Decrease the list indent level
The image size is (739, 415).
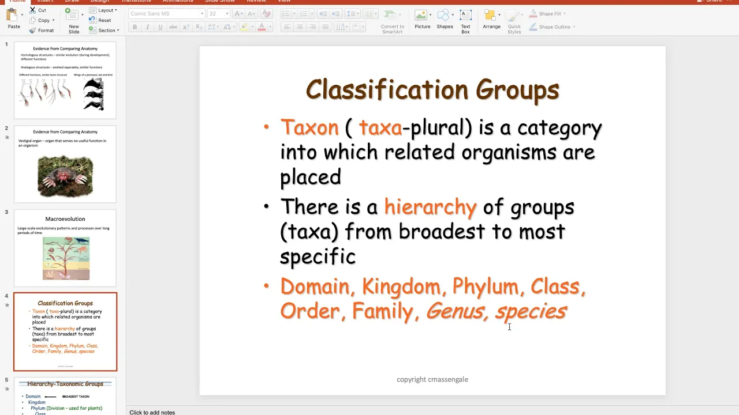pos(323,13)
